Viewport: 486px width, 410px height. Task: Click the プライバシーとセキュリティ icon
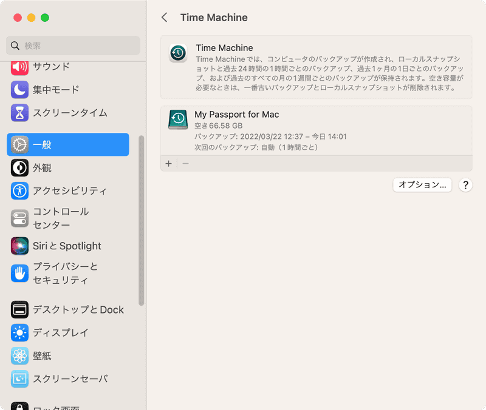[x=19, y=273]
